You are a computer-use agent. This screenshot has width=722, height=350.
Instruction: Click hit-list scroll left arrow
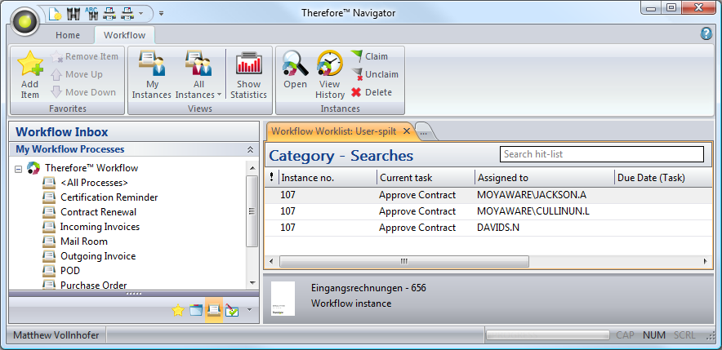pos(271,261)
